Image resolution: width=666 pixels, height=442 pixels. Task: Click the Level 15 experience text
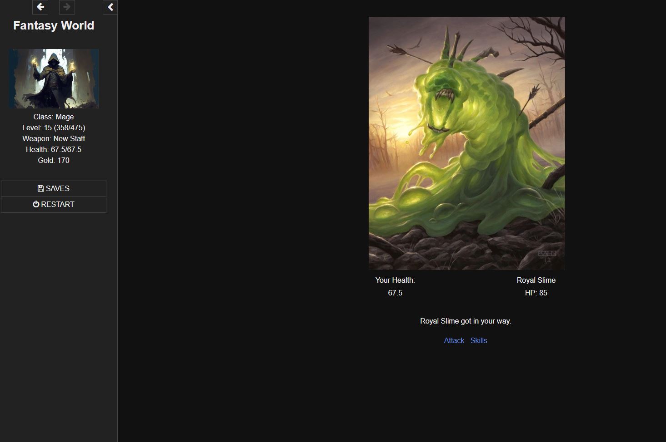54,128
